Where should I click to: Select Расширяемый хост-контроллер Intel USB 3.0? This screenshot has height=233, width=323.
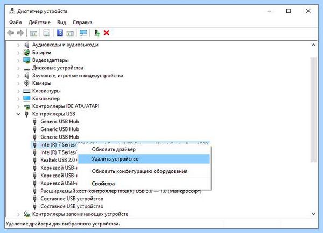(121, 191)
